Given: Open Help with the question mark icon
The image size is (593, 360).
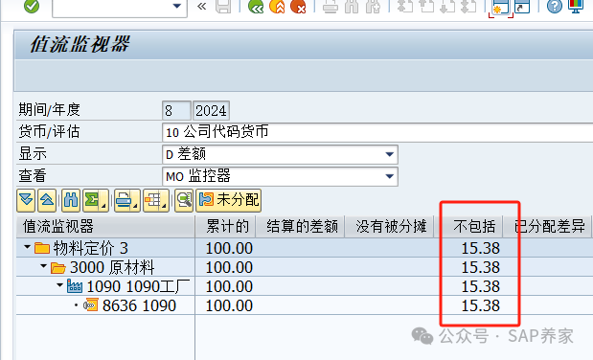Looking at the screenshot, I should (x=555, y=6).
